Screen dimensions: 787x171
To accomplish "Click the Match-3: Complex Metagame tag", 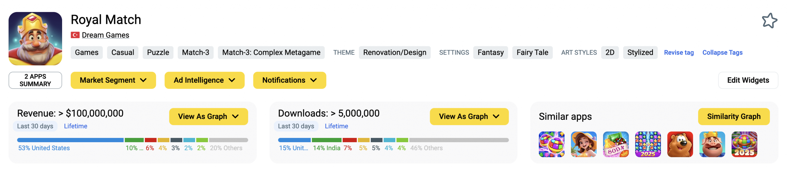I will point(271,53).
